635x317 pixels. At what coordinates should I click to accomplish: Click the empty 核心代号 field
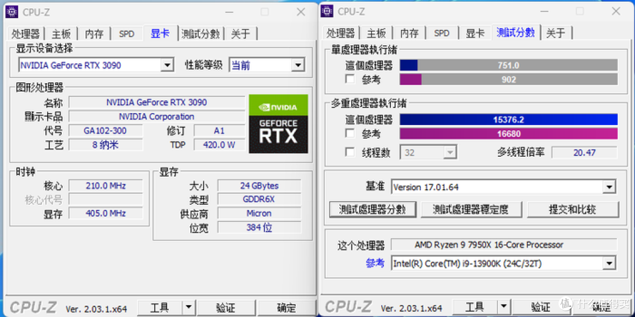pyautogui.click(x=105, y=200)
